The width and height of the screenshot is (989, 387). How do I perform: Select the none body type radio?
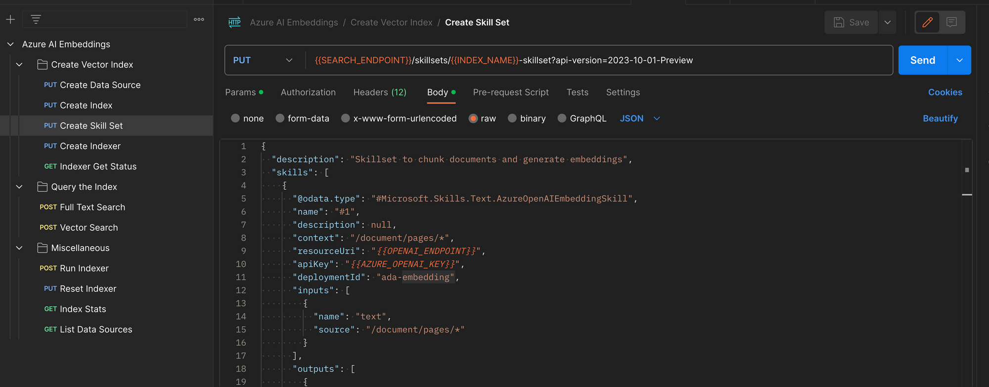(235, 118)
